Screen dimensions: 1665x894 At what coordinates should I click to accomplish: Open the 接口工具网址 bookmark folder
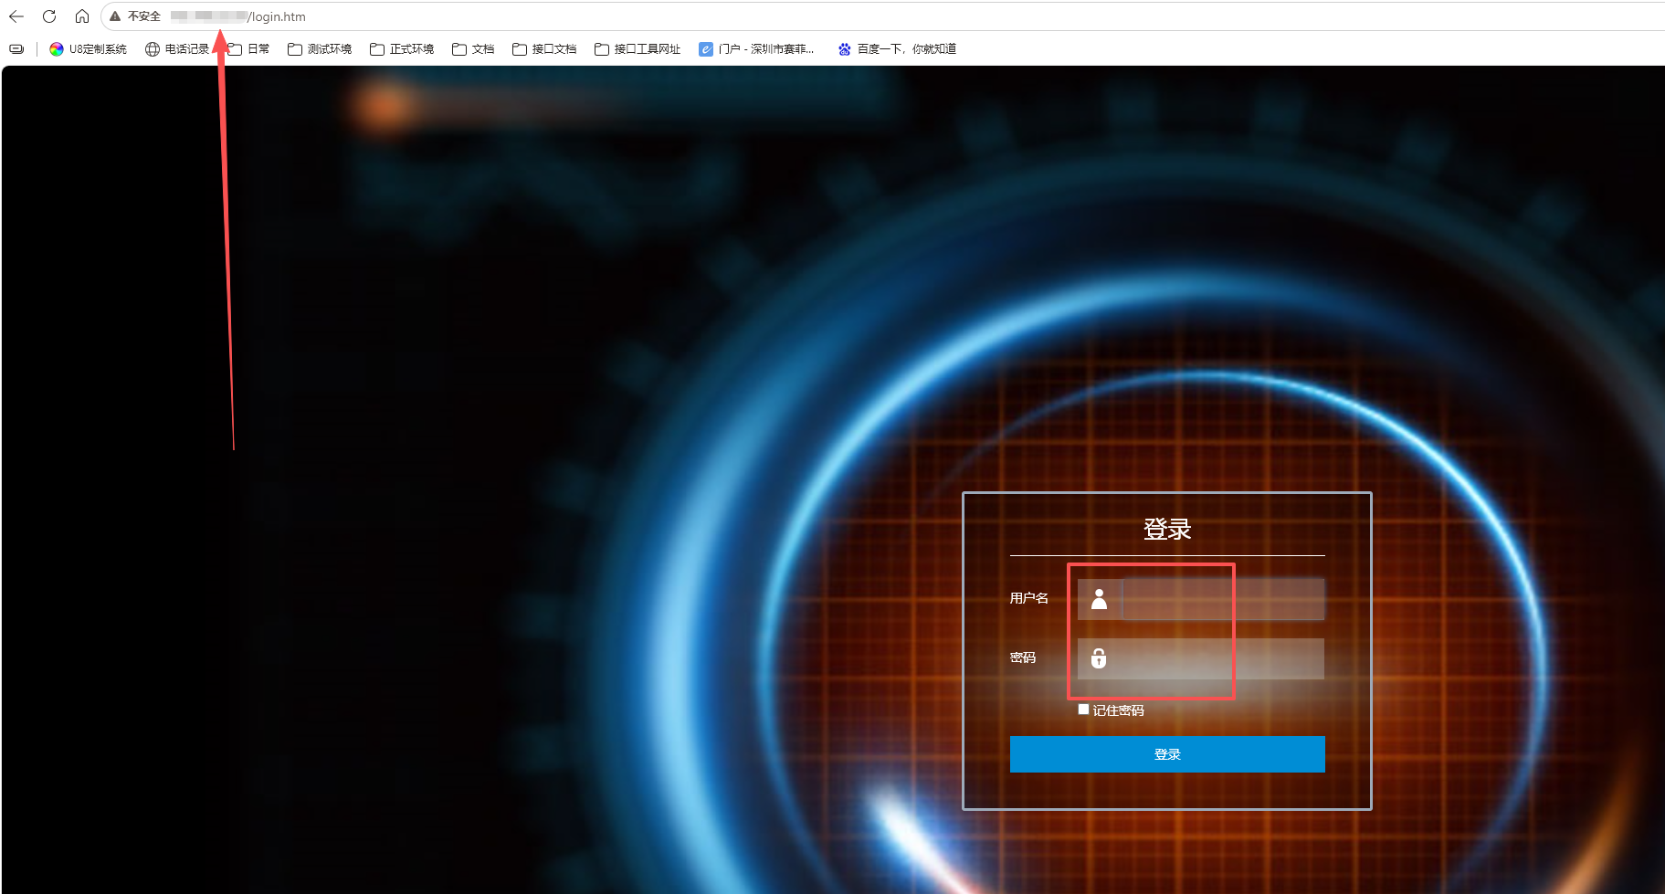638,49
